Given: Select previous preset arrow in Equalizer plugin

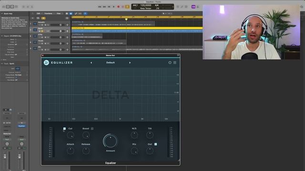Looking at the screenshot, I should coord(91,63).
